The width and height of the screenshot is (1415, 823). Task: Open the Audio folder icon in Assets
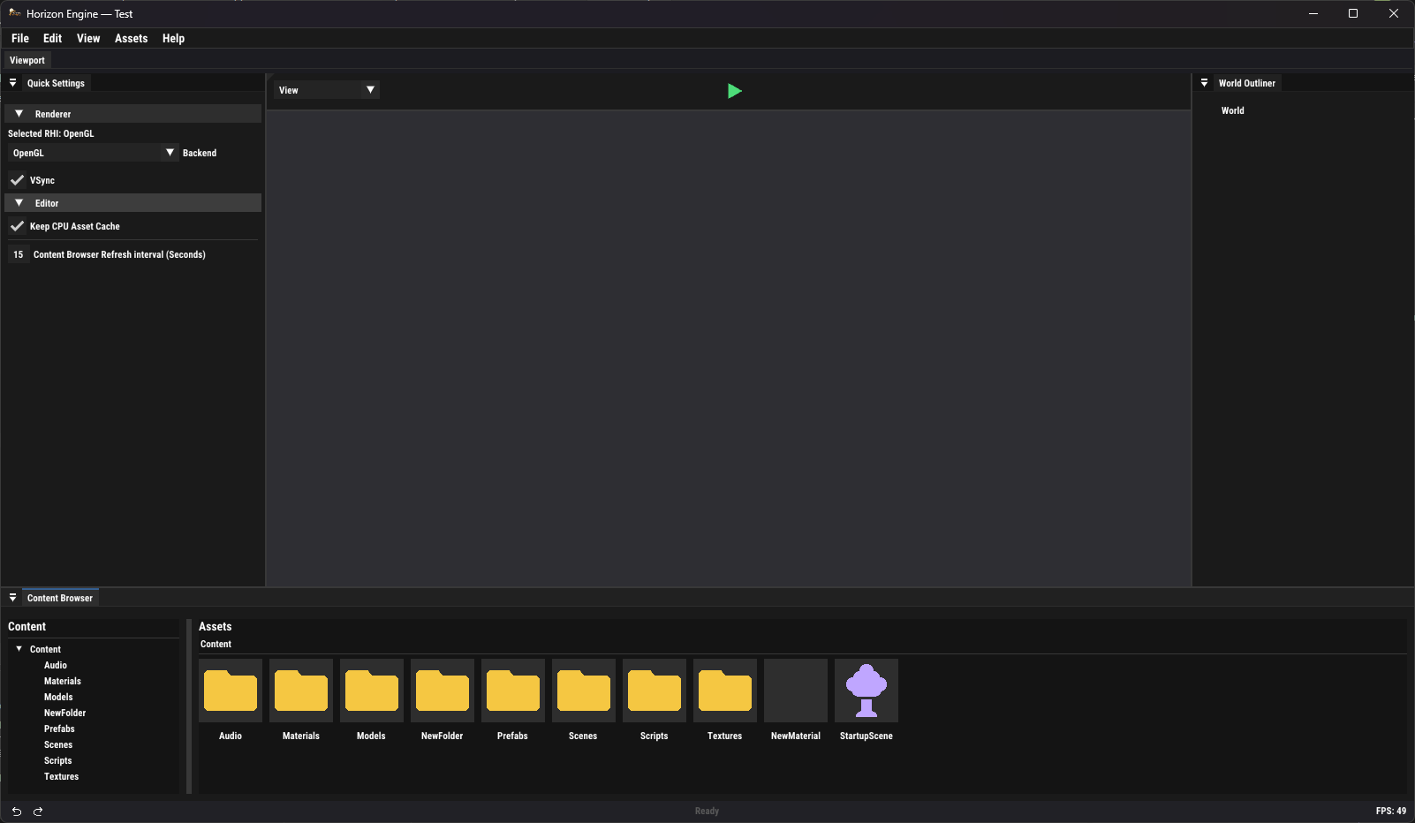click(x=231, y=691)
